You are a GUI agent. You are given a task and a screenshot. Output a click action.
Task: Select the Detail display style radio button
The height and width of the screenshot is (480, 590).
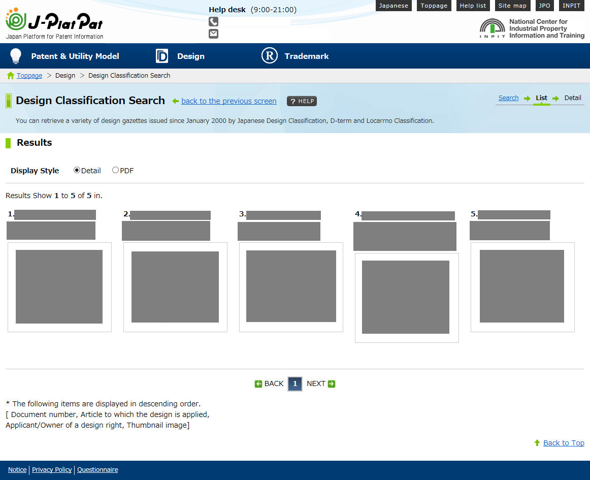point(77,171)
